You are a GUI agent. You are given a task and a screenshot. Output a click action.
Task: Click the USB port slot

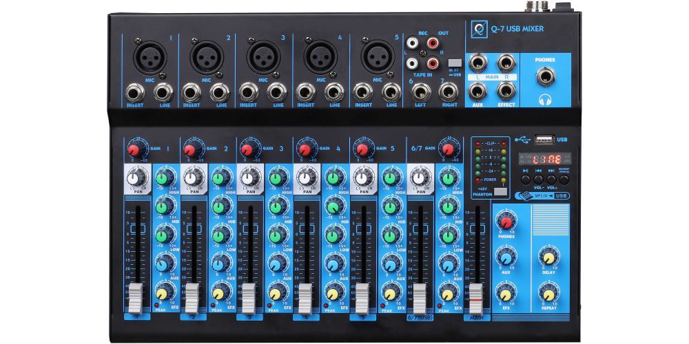pyautogui.click(x=544, y=140)
